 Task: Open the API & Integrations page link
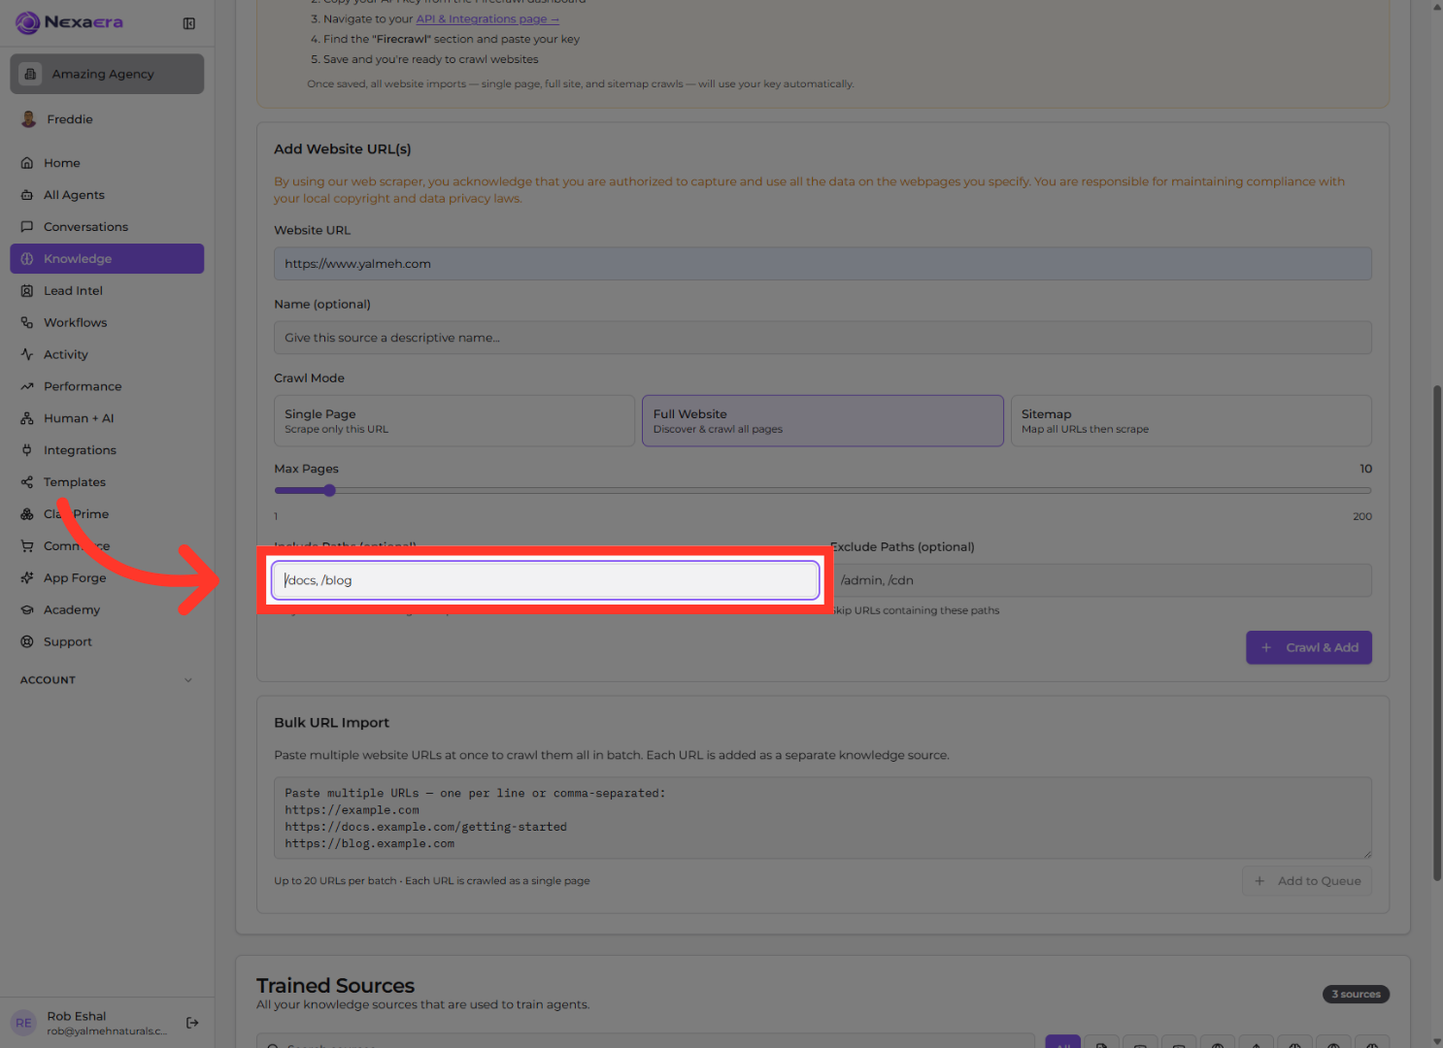[487, 18]
